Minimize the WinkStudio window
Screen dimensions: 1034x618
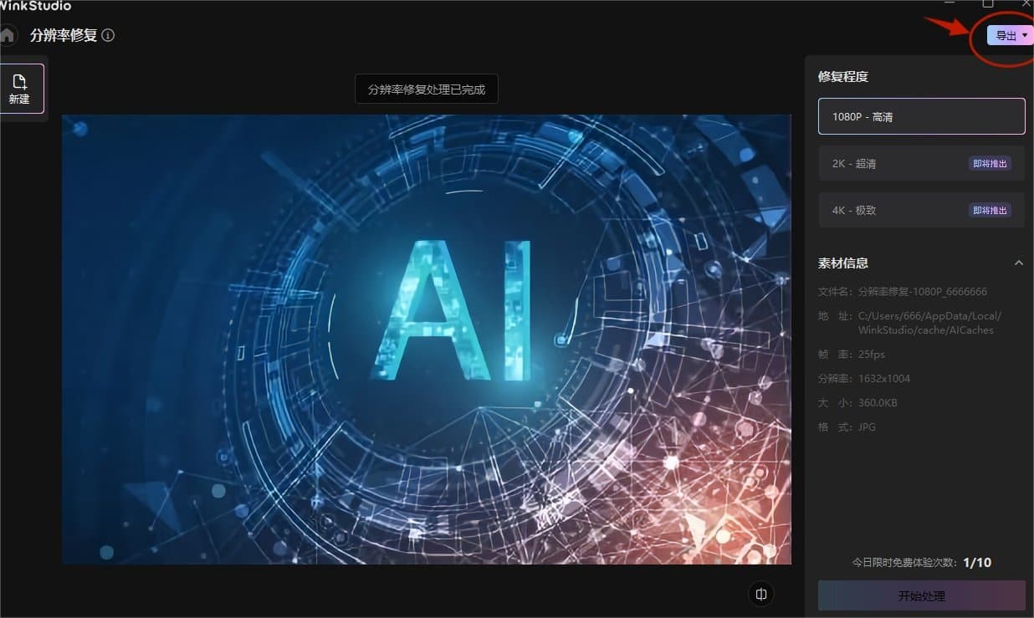950,4
